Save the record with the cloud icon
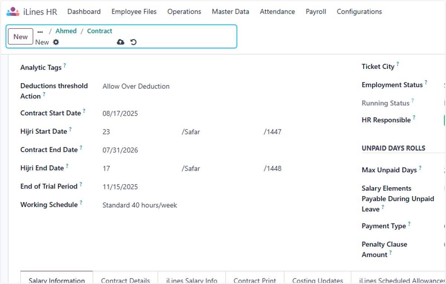446x284 pixels. click(x=120, y=42)
